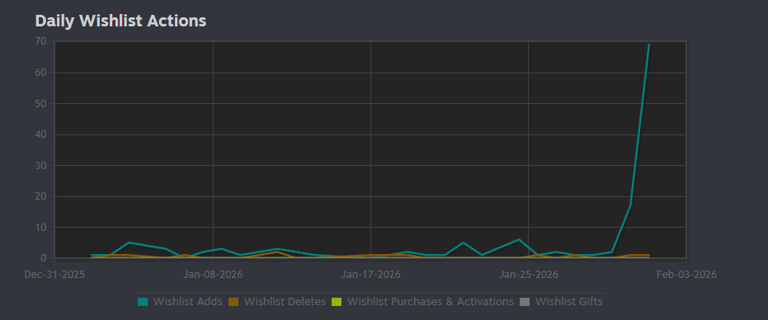Click the 50 value on y-axis
Viewport: 768px width, 320px height.
[40, 103]
